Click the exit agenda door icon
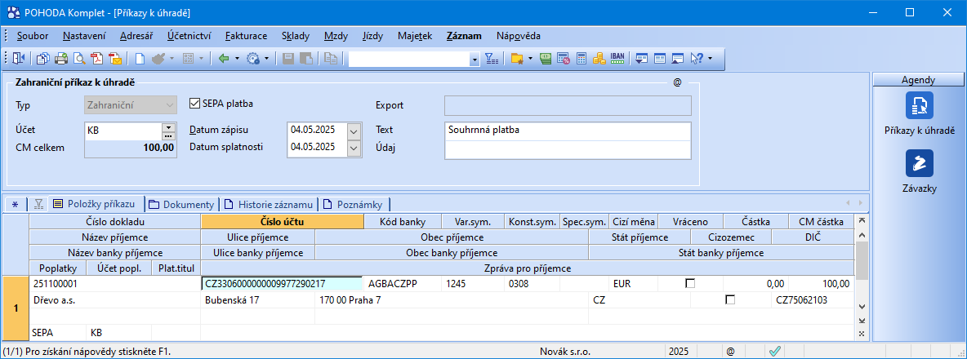 tap(18, 59)
